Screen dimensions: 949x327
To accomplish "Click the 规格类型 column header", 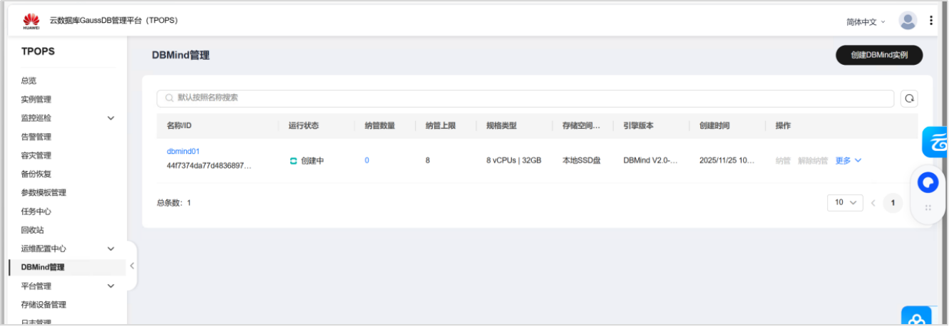I will click(501, 126).
